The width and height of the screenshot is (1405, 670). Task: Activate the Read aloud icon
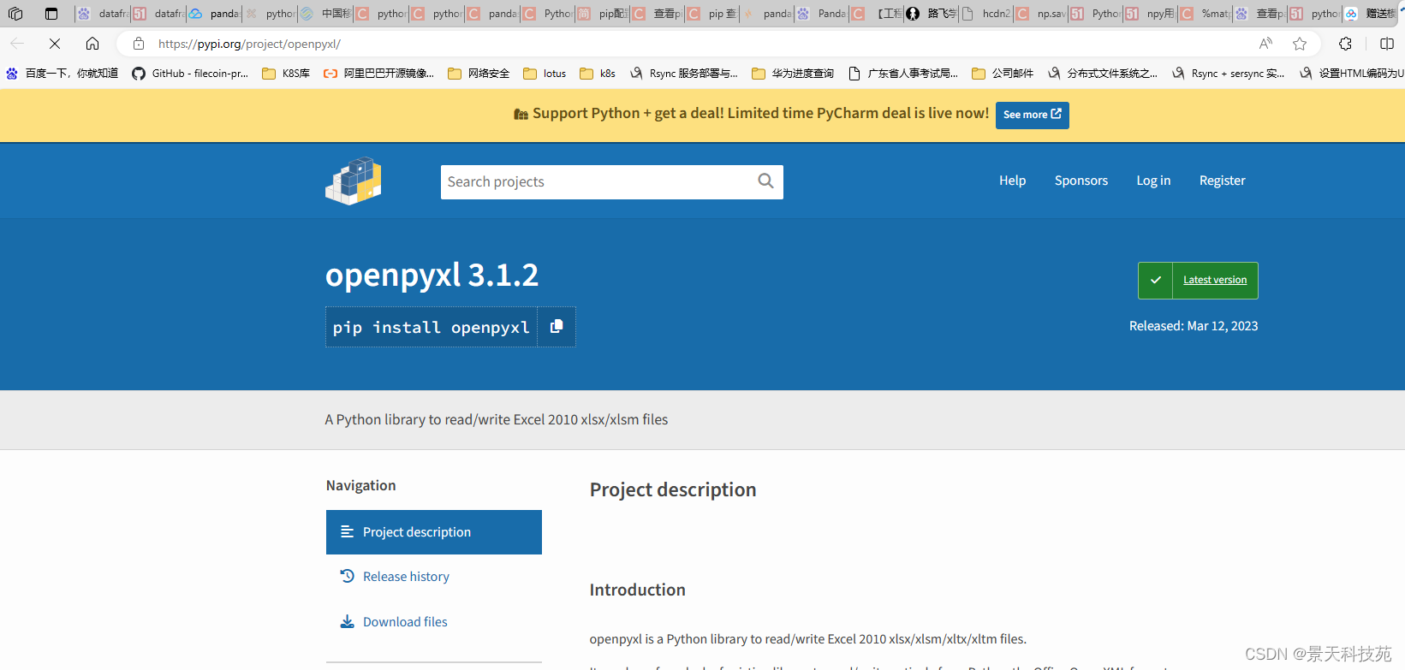pyautogui.click(x=1265, y=44)
